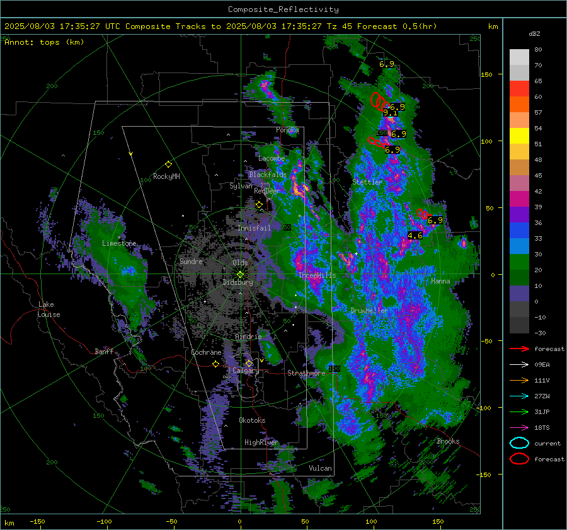This screenshot has height=530, width=567.
Task: Click the yellow radar-site diamond above Didsbury
Action: click(241, 274)
